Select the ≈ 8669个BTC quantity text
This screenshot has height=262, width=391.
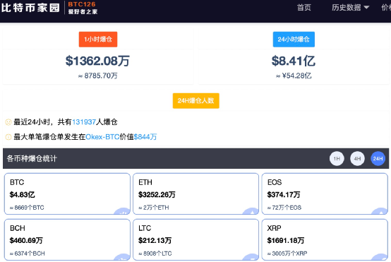point(27,208)
